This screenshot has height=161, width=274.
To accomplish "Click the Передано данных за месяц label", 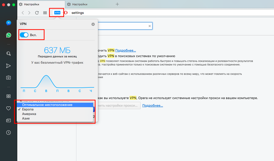I will [57, 56].
